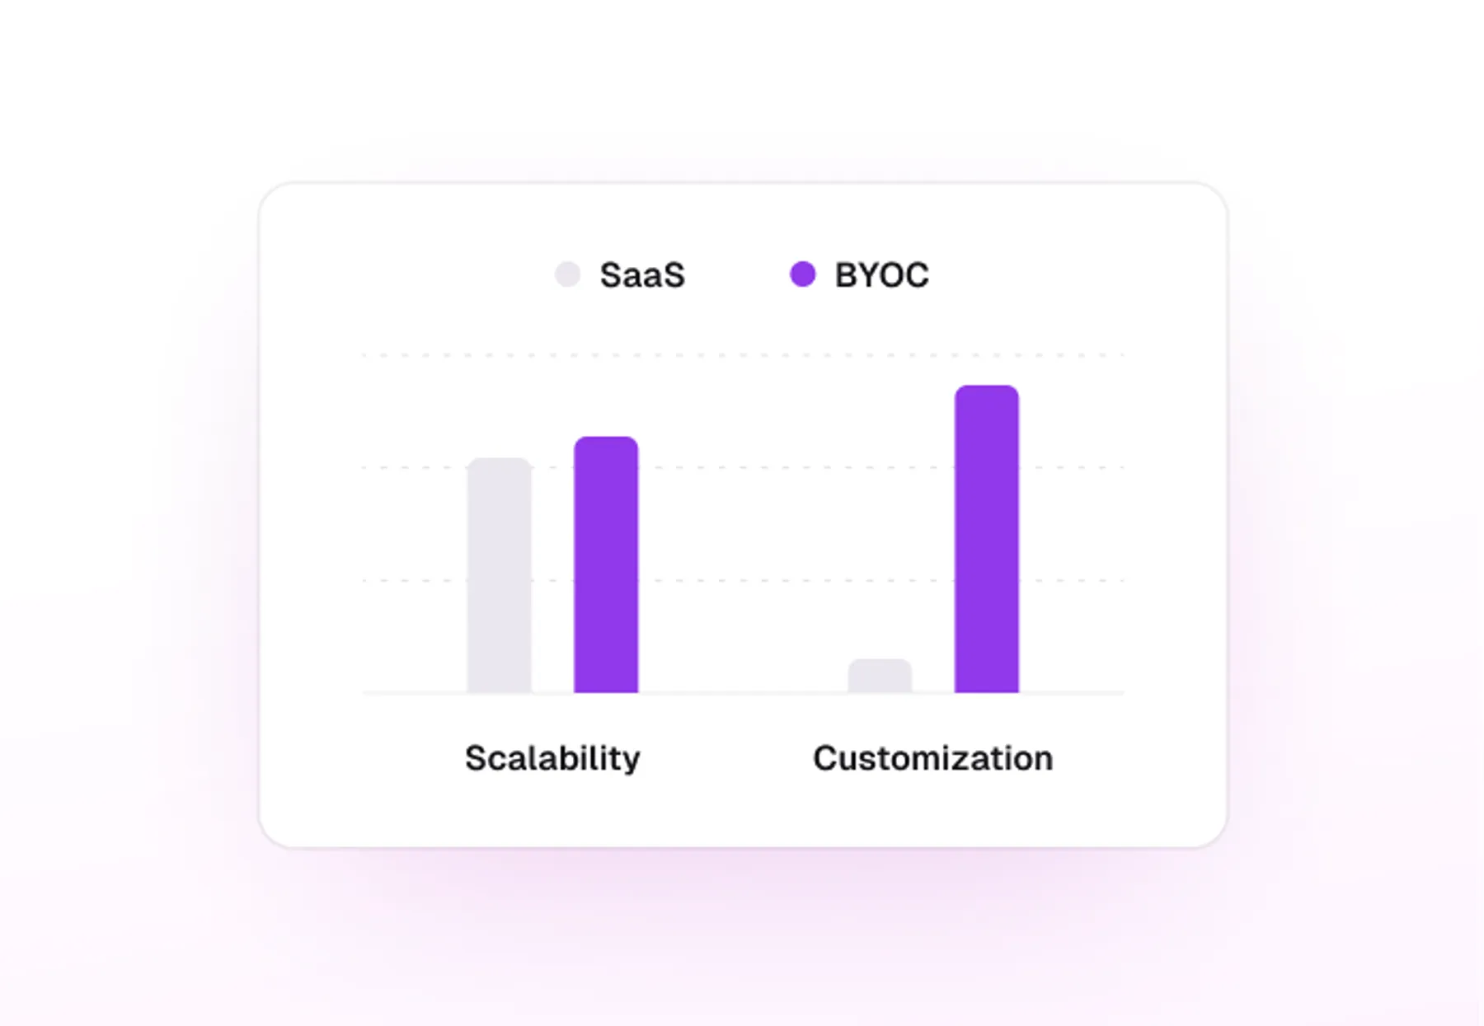Click the tall purple BYOC Customization bar
1484x1026 pixels.
987,539
